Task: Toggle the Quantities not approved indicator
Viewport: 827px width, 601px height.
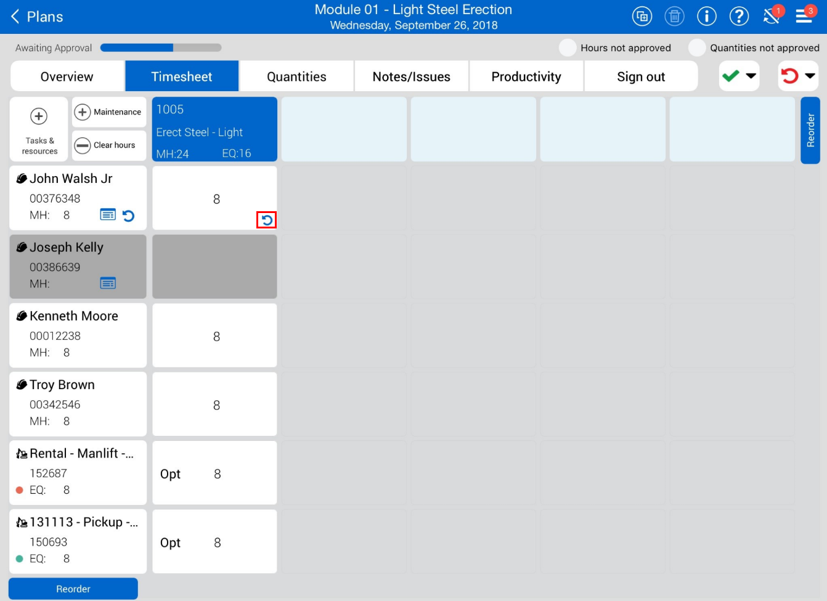Action: tap(697, 47)
